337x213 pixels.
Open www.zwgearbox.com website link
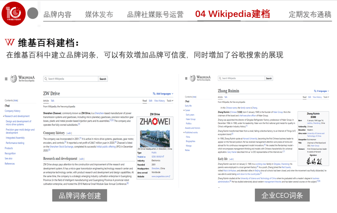pos(161,176)
